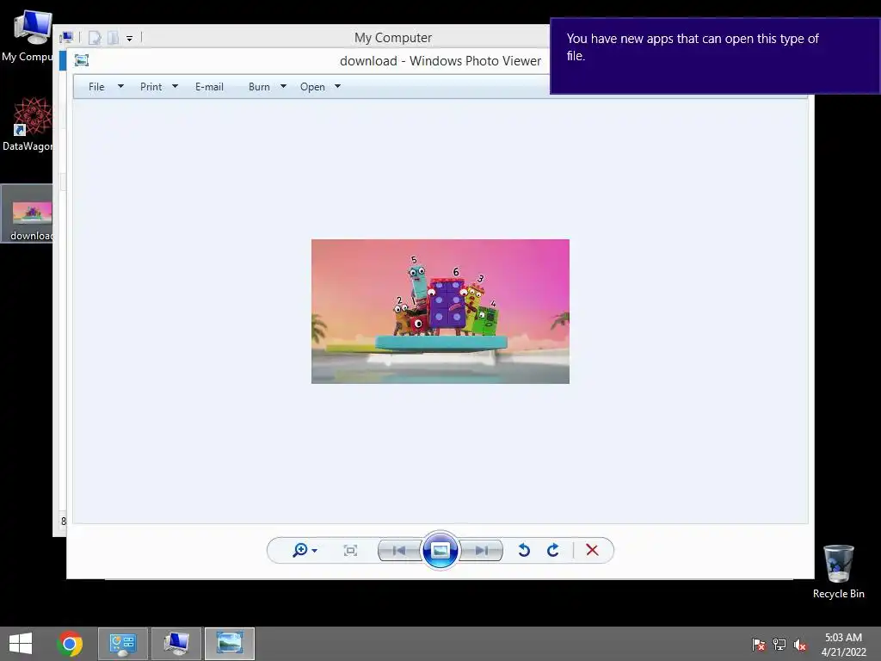This screenshot has width=881, height=661.
Task: Start the slide show
Action: pos(440,550)
